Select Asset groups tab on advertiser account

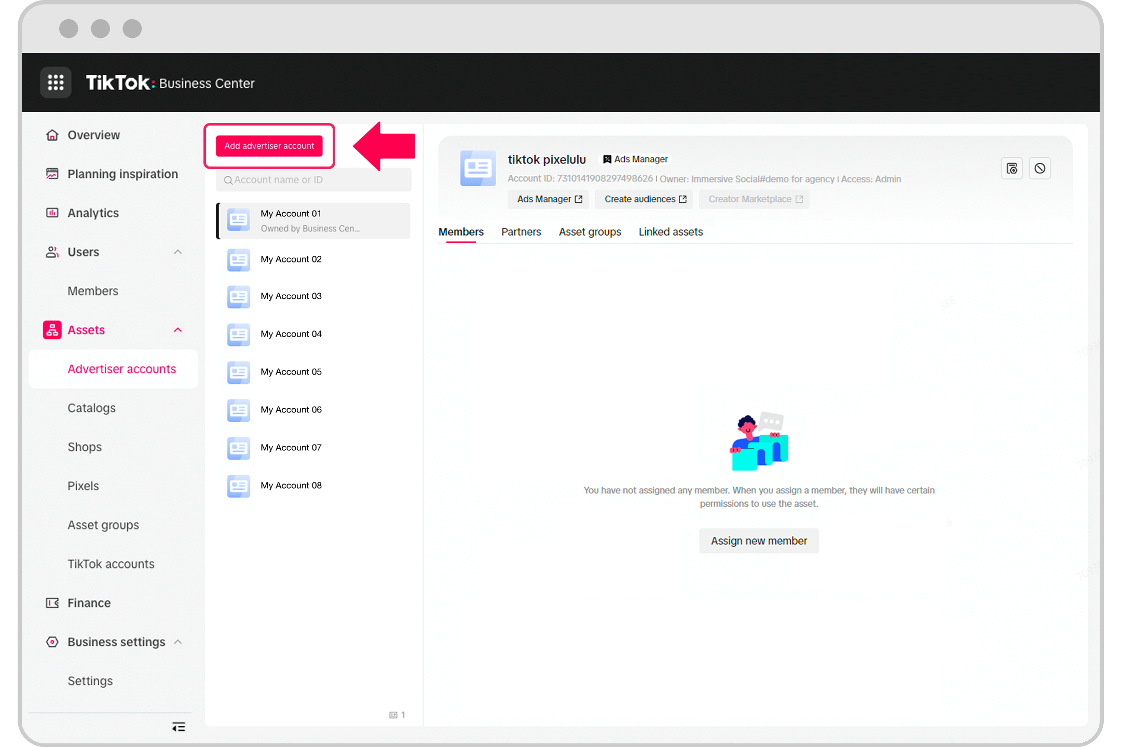(590, 232)
